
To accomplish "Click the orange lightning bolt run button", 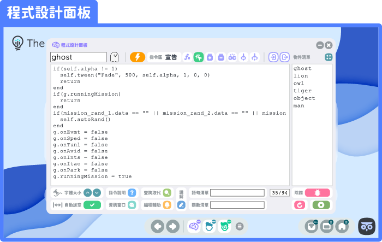I will (x=138, y=57).
